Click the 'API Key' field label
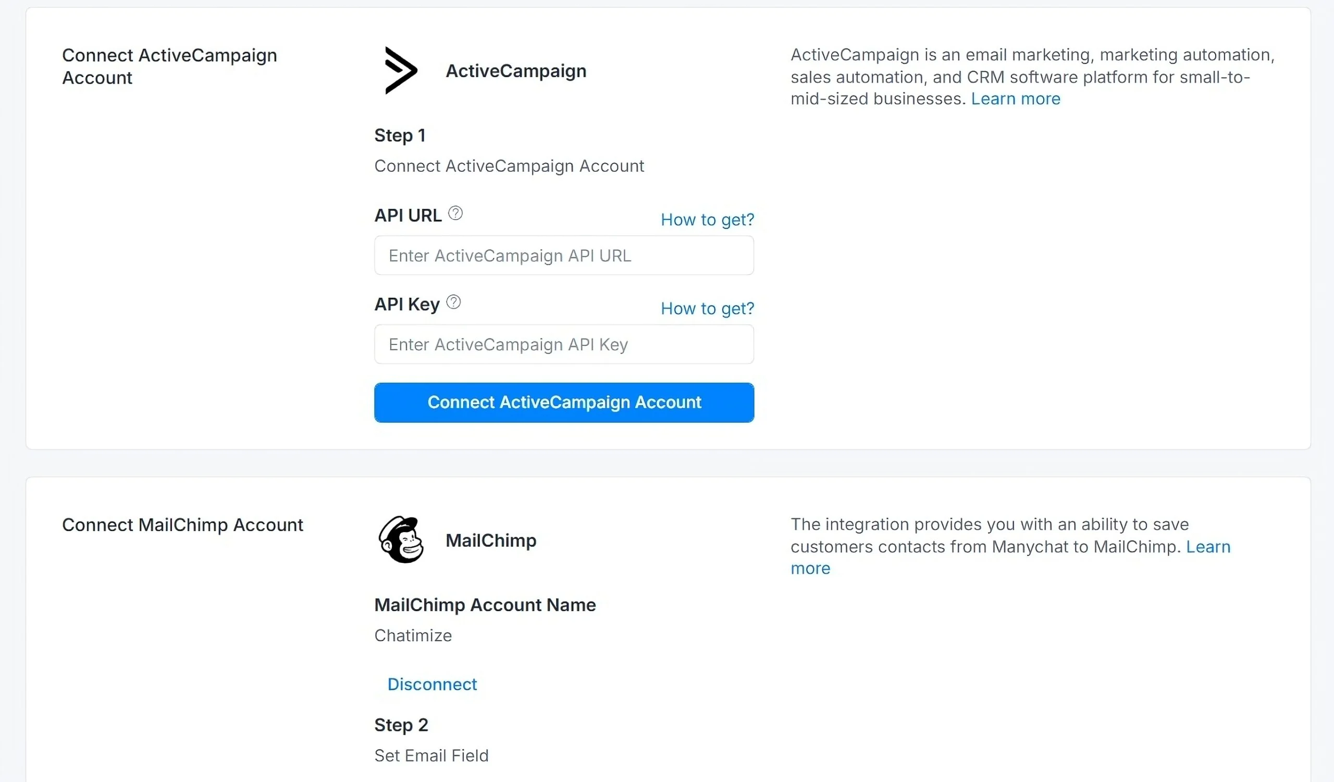This screenshot has width=1334, height=782. point(407,305)
